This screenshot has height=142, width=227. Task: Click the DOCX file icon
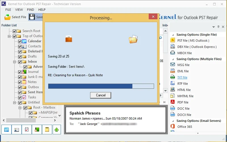pyautogui.click(x=173, y=114)
